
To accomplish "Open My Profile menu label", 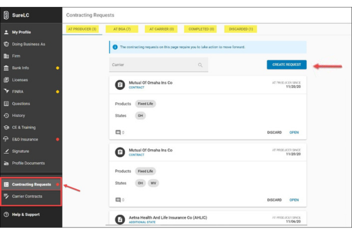I will click(x=22, y=32).
